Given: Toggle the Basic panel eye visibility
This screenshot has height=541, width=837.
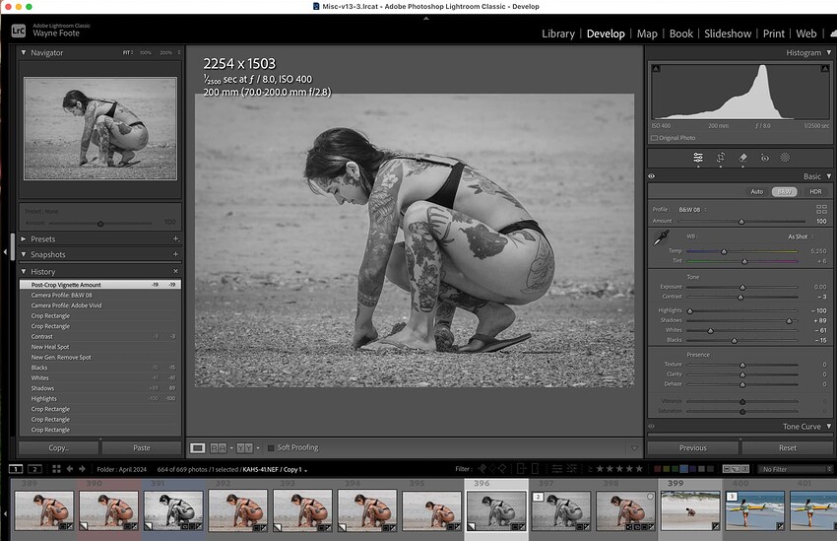Looking at the screenshot, I should [652, 176].
